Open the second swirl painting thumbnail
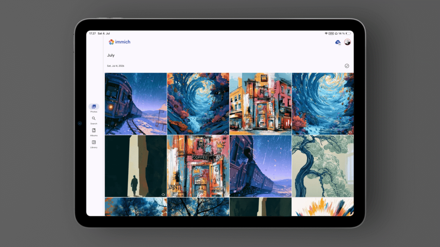440x247 pixels. click(x=198, y=104)
